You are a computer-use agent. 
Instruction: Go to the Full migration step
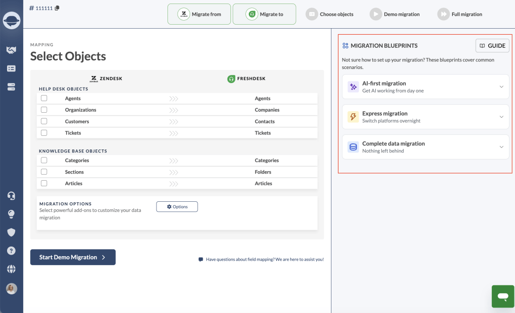pyautogui.click(x=460, y=14)
